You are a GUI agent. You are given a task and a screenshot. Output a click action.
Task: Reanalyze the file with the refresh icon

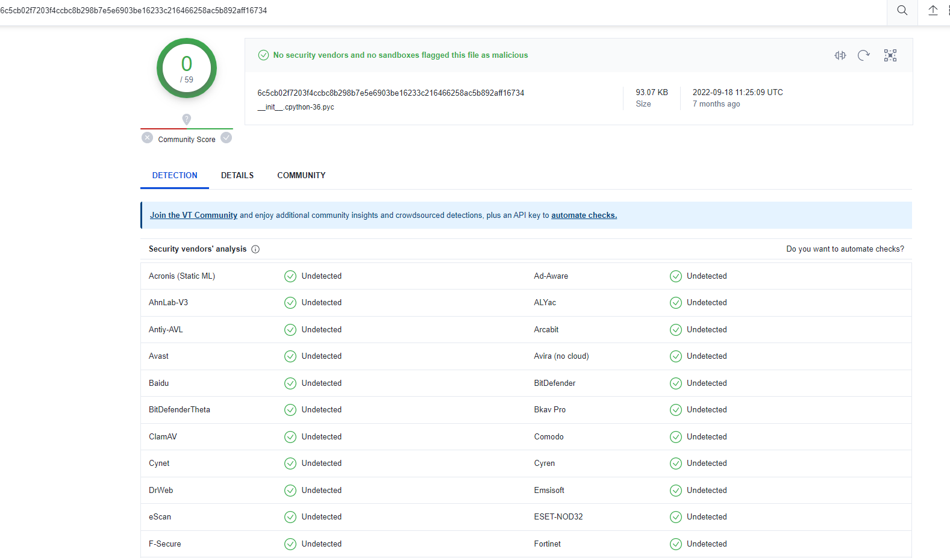(864, 55)
